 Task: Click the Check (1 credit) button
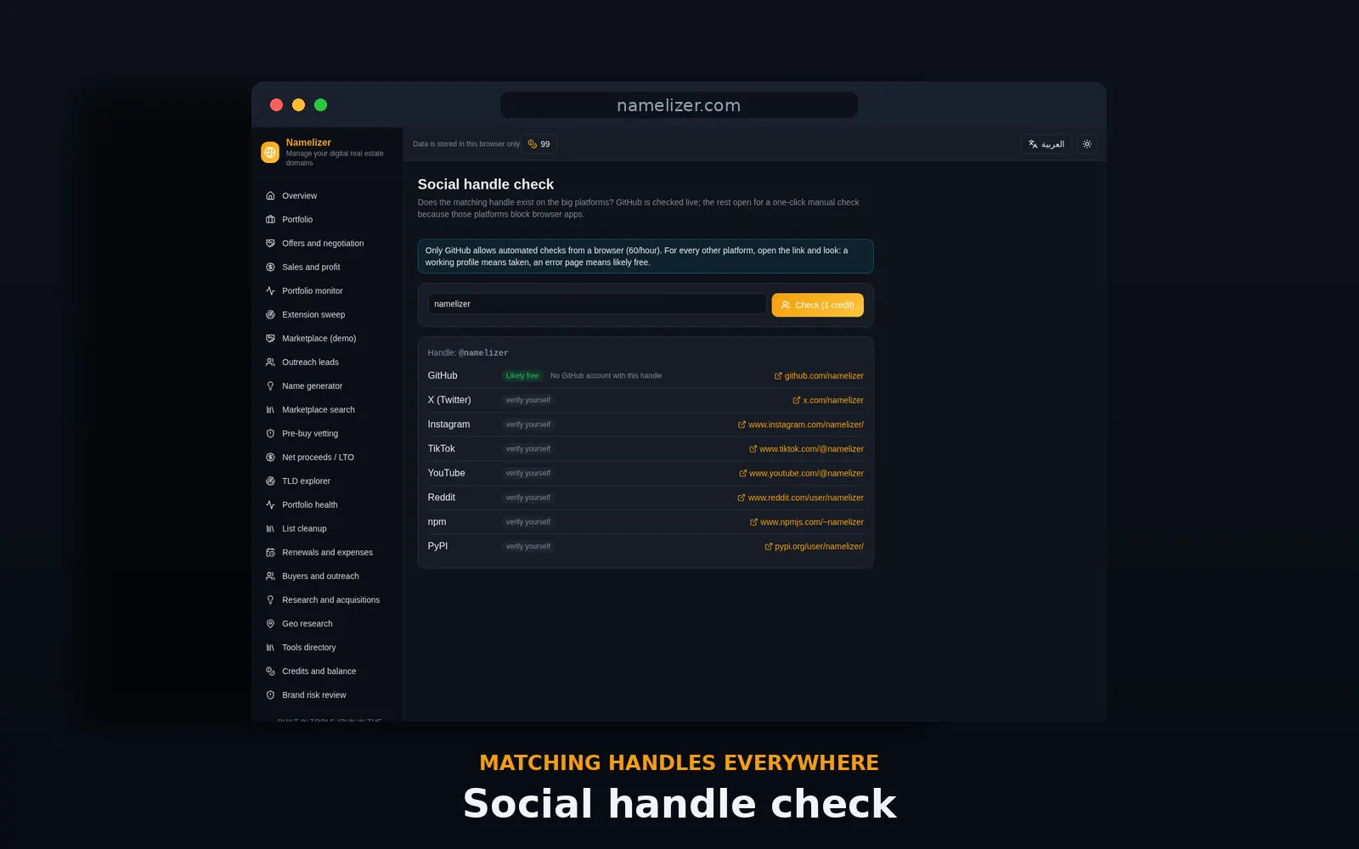(817, 305)
